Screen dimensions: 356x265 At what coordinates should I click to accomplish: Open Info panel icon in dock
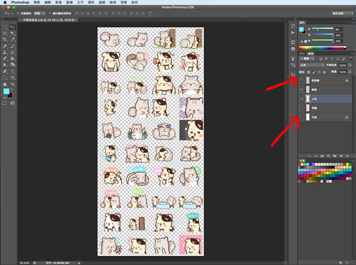tap(293, 49)
